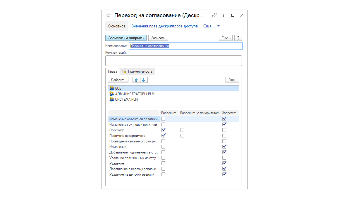349x199 pixels.
Task: Open the three-dot window menu
Action: click(x=224, y=15)
